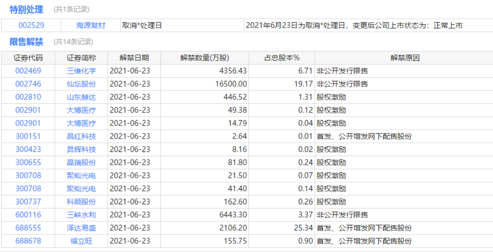The image size is (493, 252).
Task: Select the 2.64 quantity cell
Action: point(205,136)
